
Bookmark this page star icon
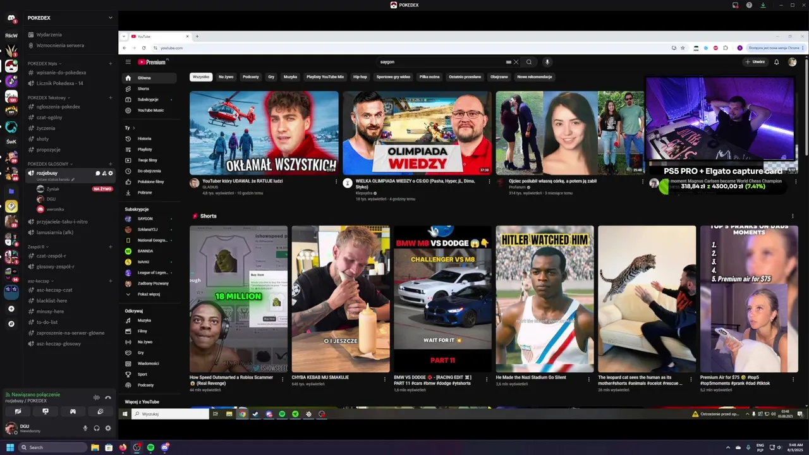pos(683,48)
